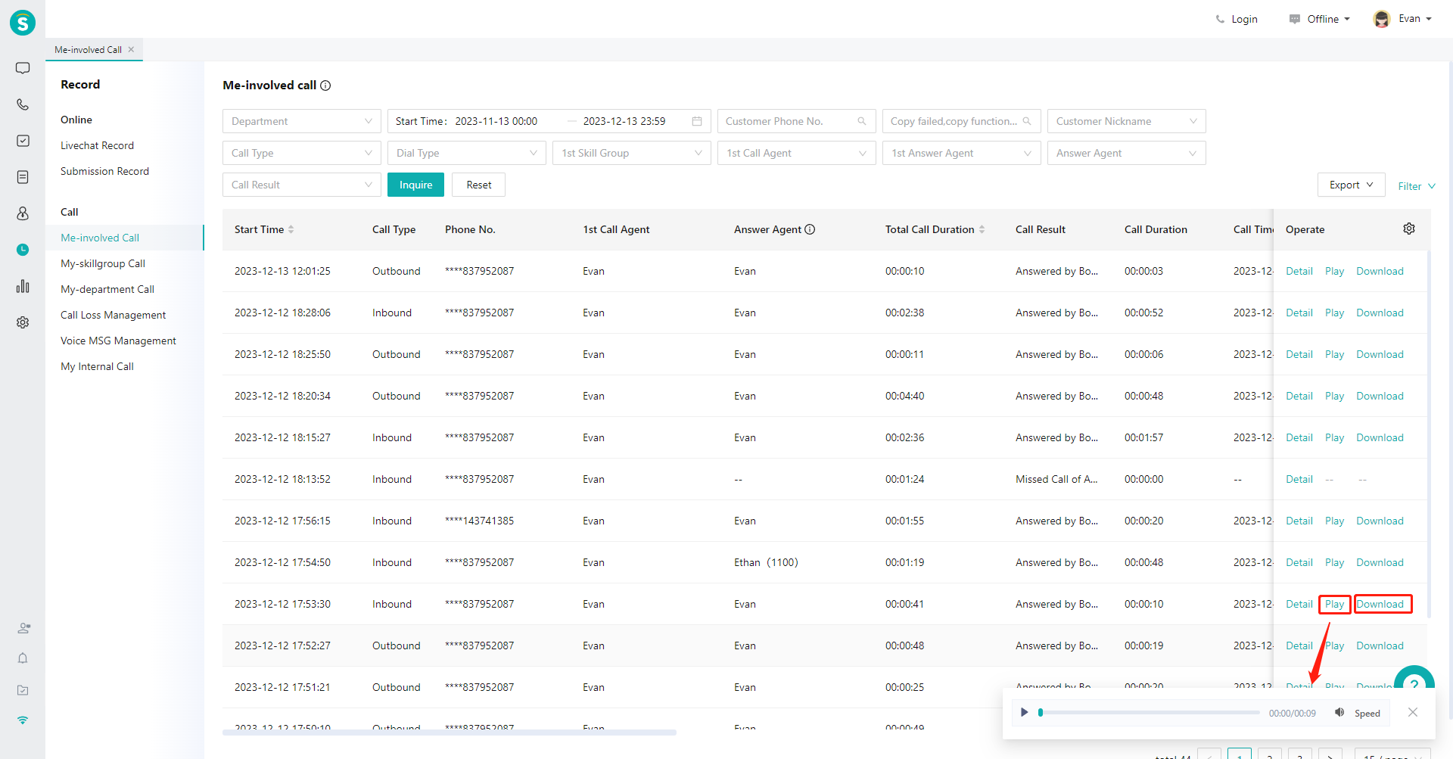
Task: Play recording of 2023-12-12 17:53:30 call
Action: pyautogui.click(x=1334, y=604)
